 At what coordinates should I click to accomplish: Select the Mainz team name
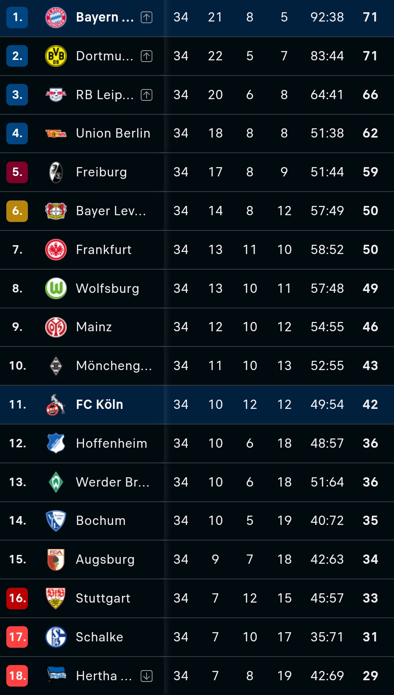coord(94,327)
